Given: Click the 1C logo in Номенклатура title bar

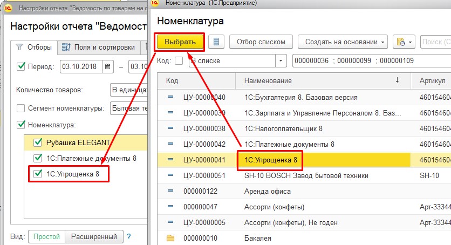Looking at the screenshot, I should pyautogui.click(x=155, y=3).
